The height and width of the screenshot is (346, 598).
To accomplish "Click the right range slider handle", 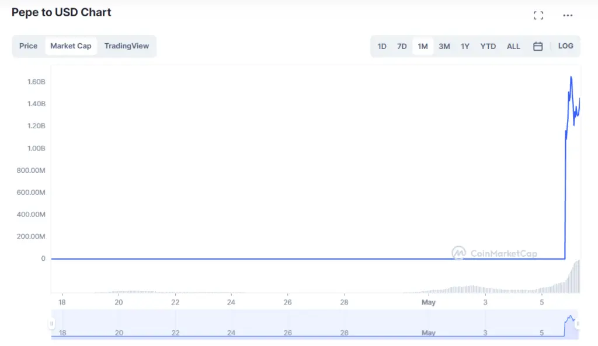I will tap(578, 324).
